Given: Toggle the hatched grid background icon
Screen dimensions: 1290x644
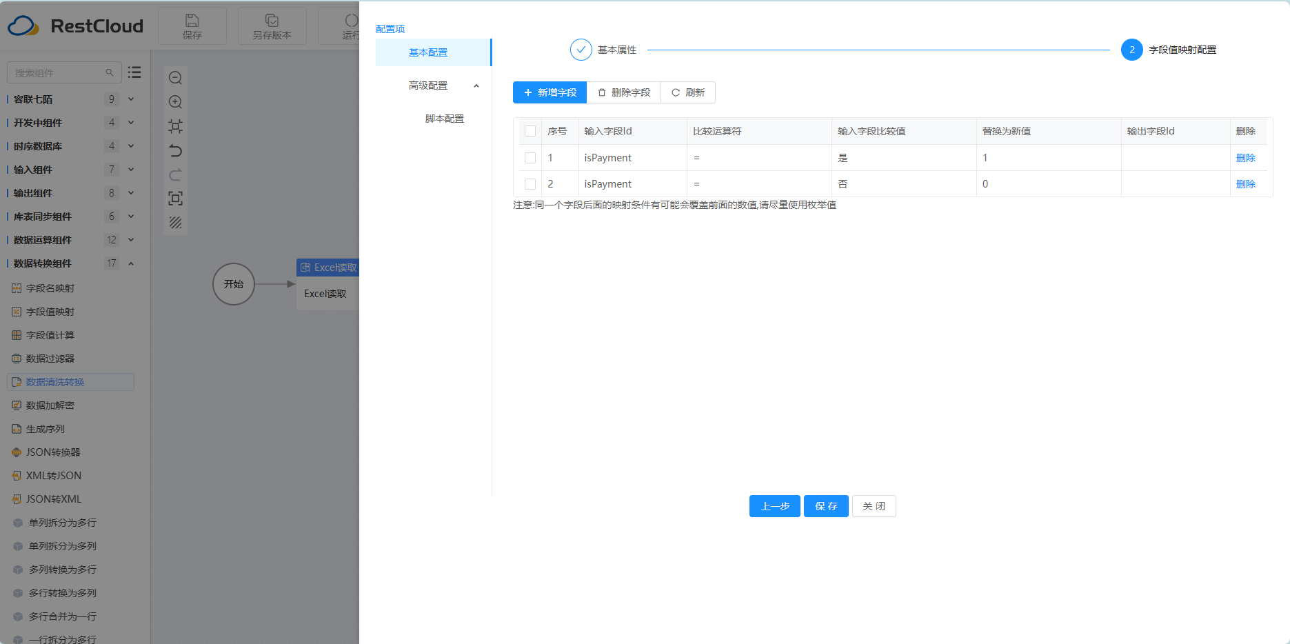Looking at the screenshot, I should [x=175, y=223].
